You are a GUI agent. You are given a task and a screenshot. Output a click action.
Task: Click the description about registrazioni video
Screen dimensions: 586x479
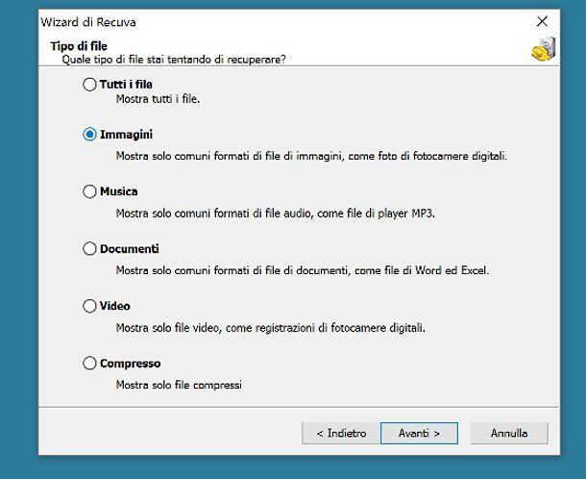click(270, 328)
